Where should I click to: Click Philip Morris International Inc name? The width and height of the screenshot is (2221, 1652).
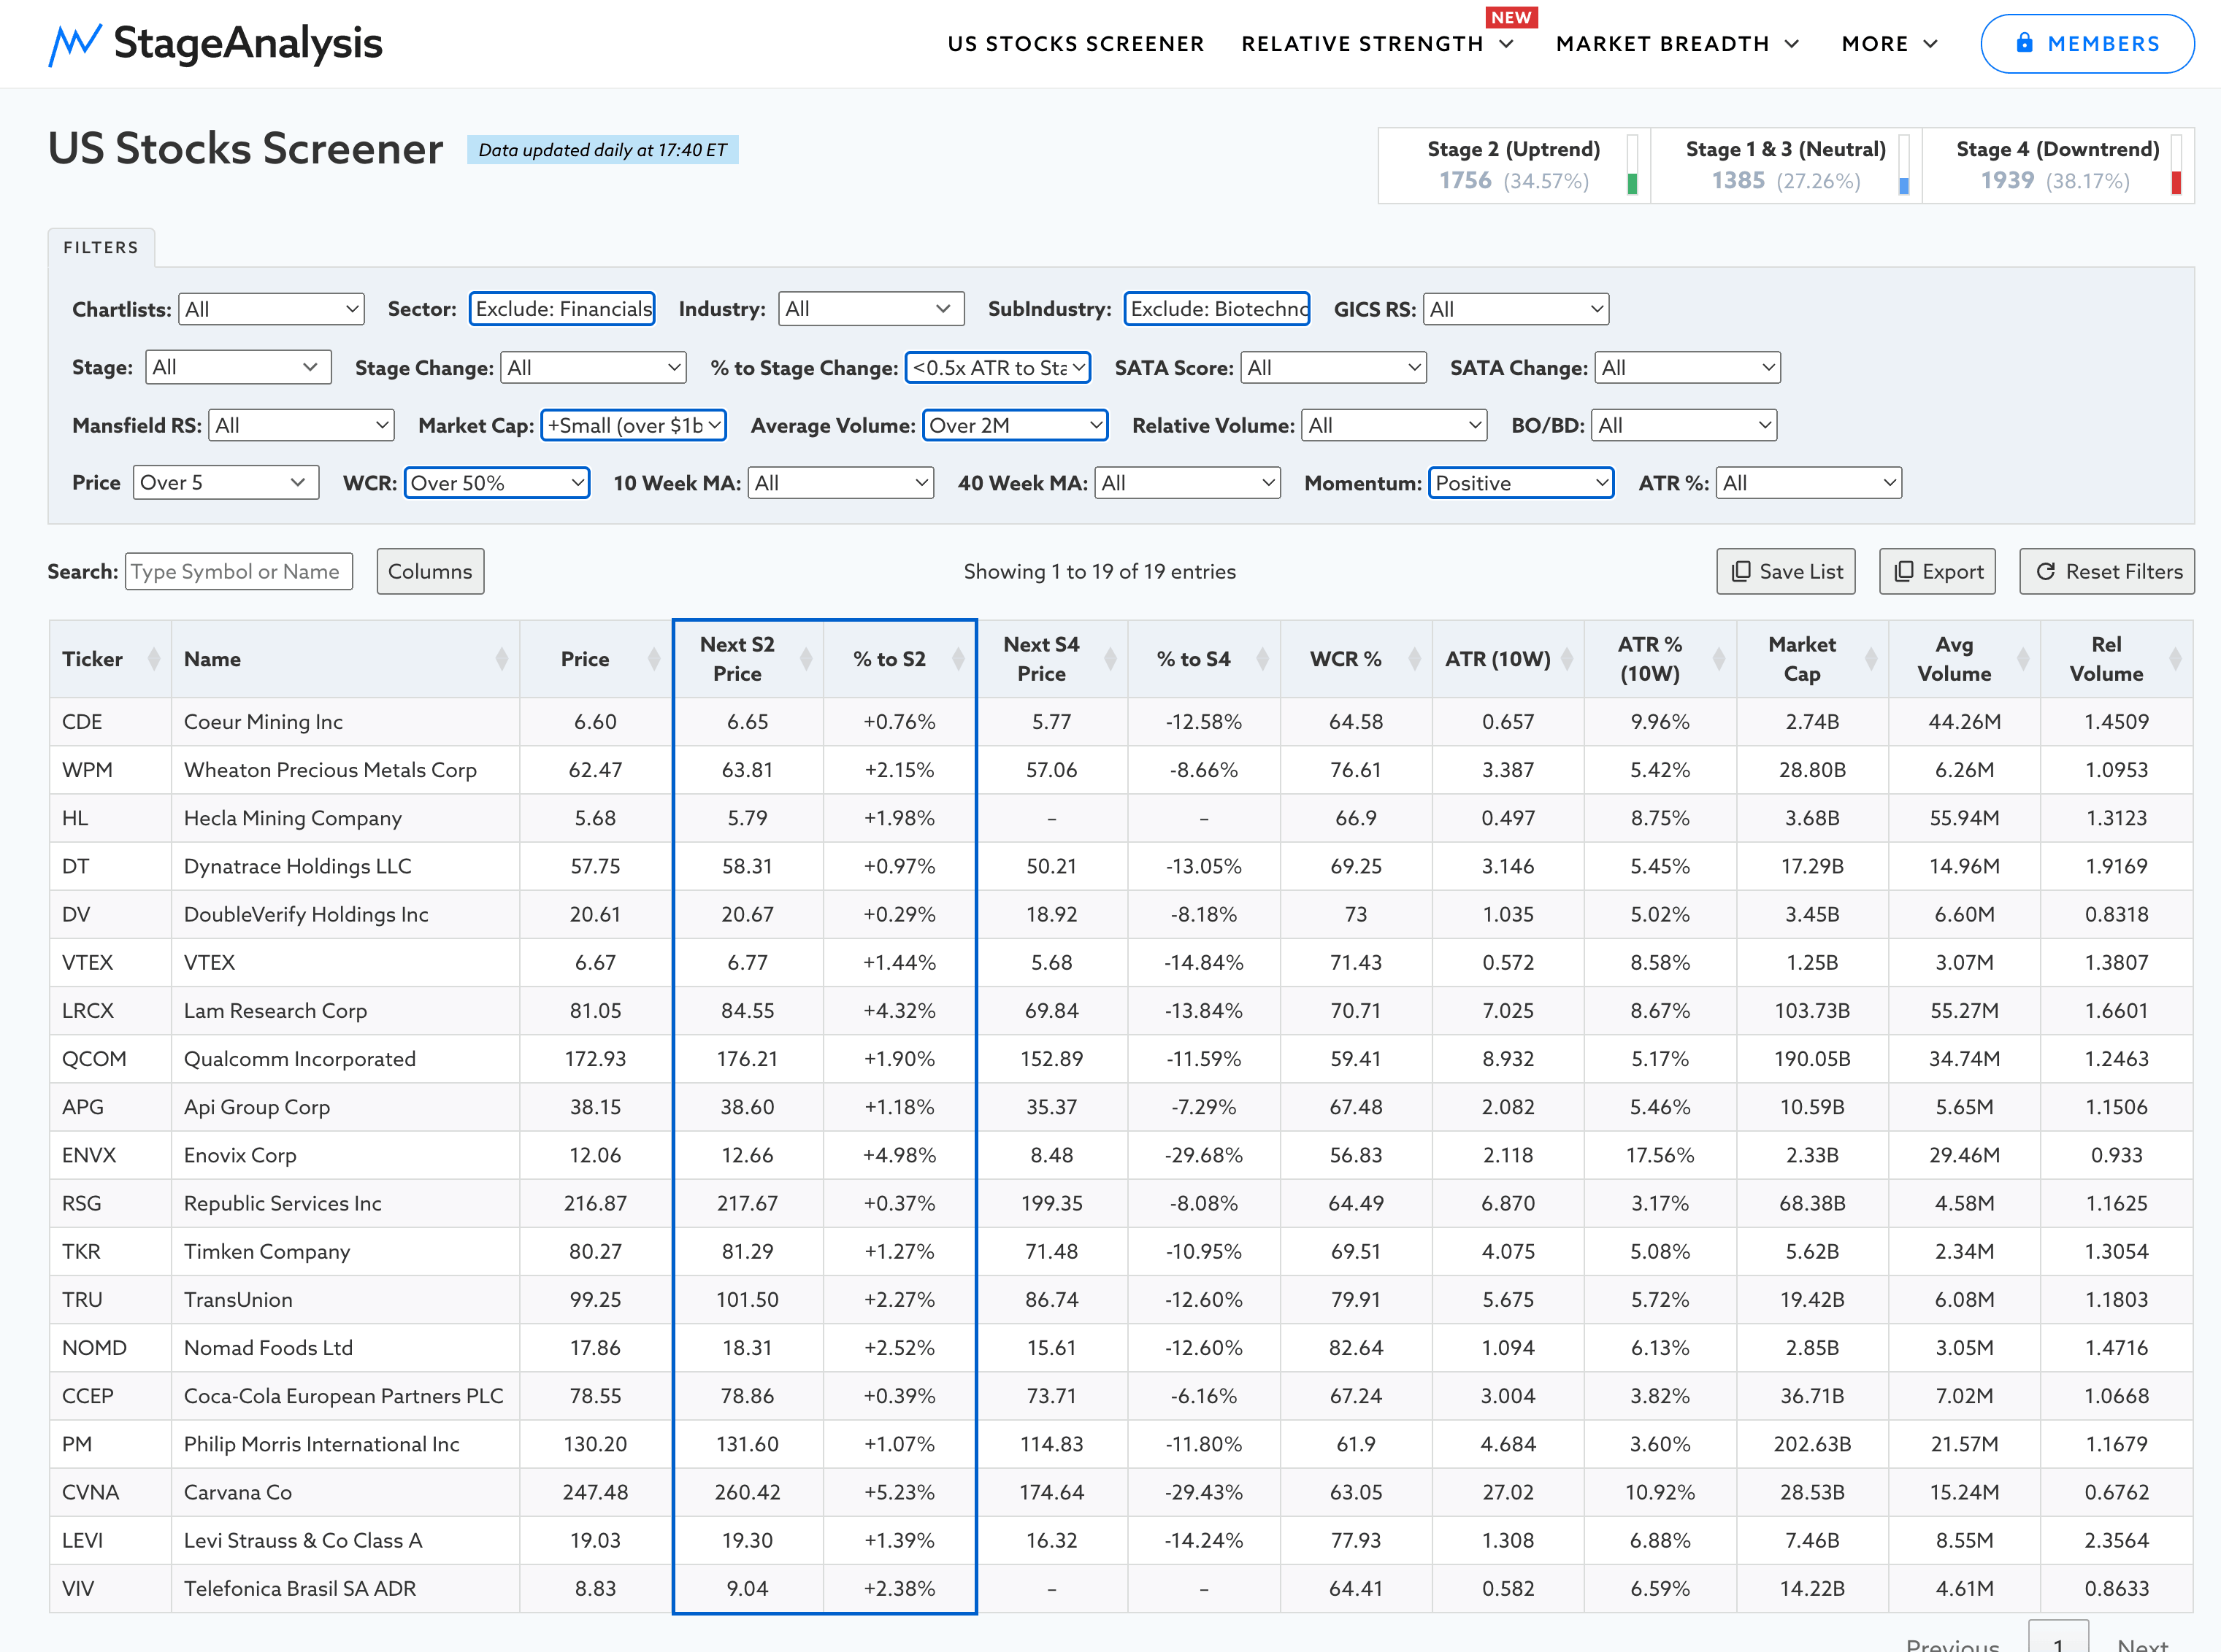321,1444
